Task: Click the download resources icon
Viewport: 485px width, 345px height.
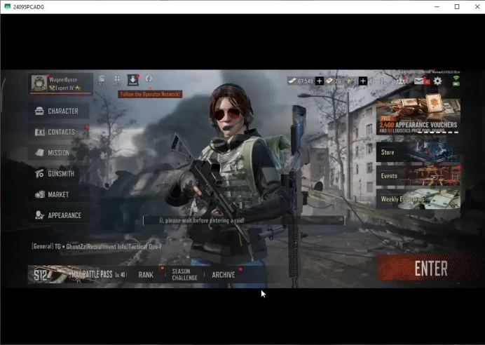Action: [132, 80]
